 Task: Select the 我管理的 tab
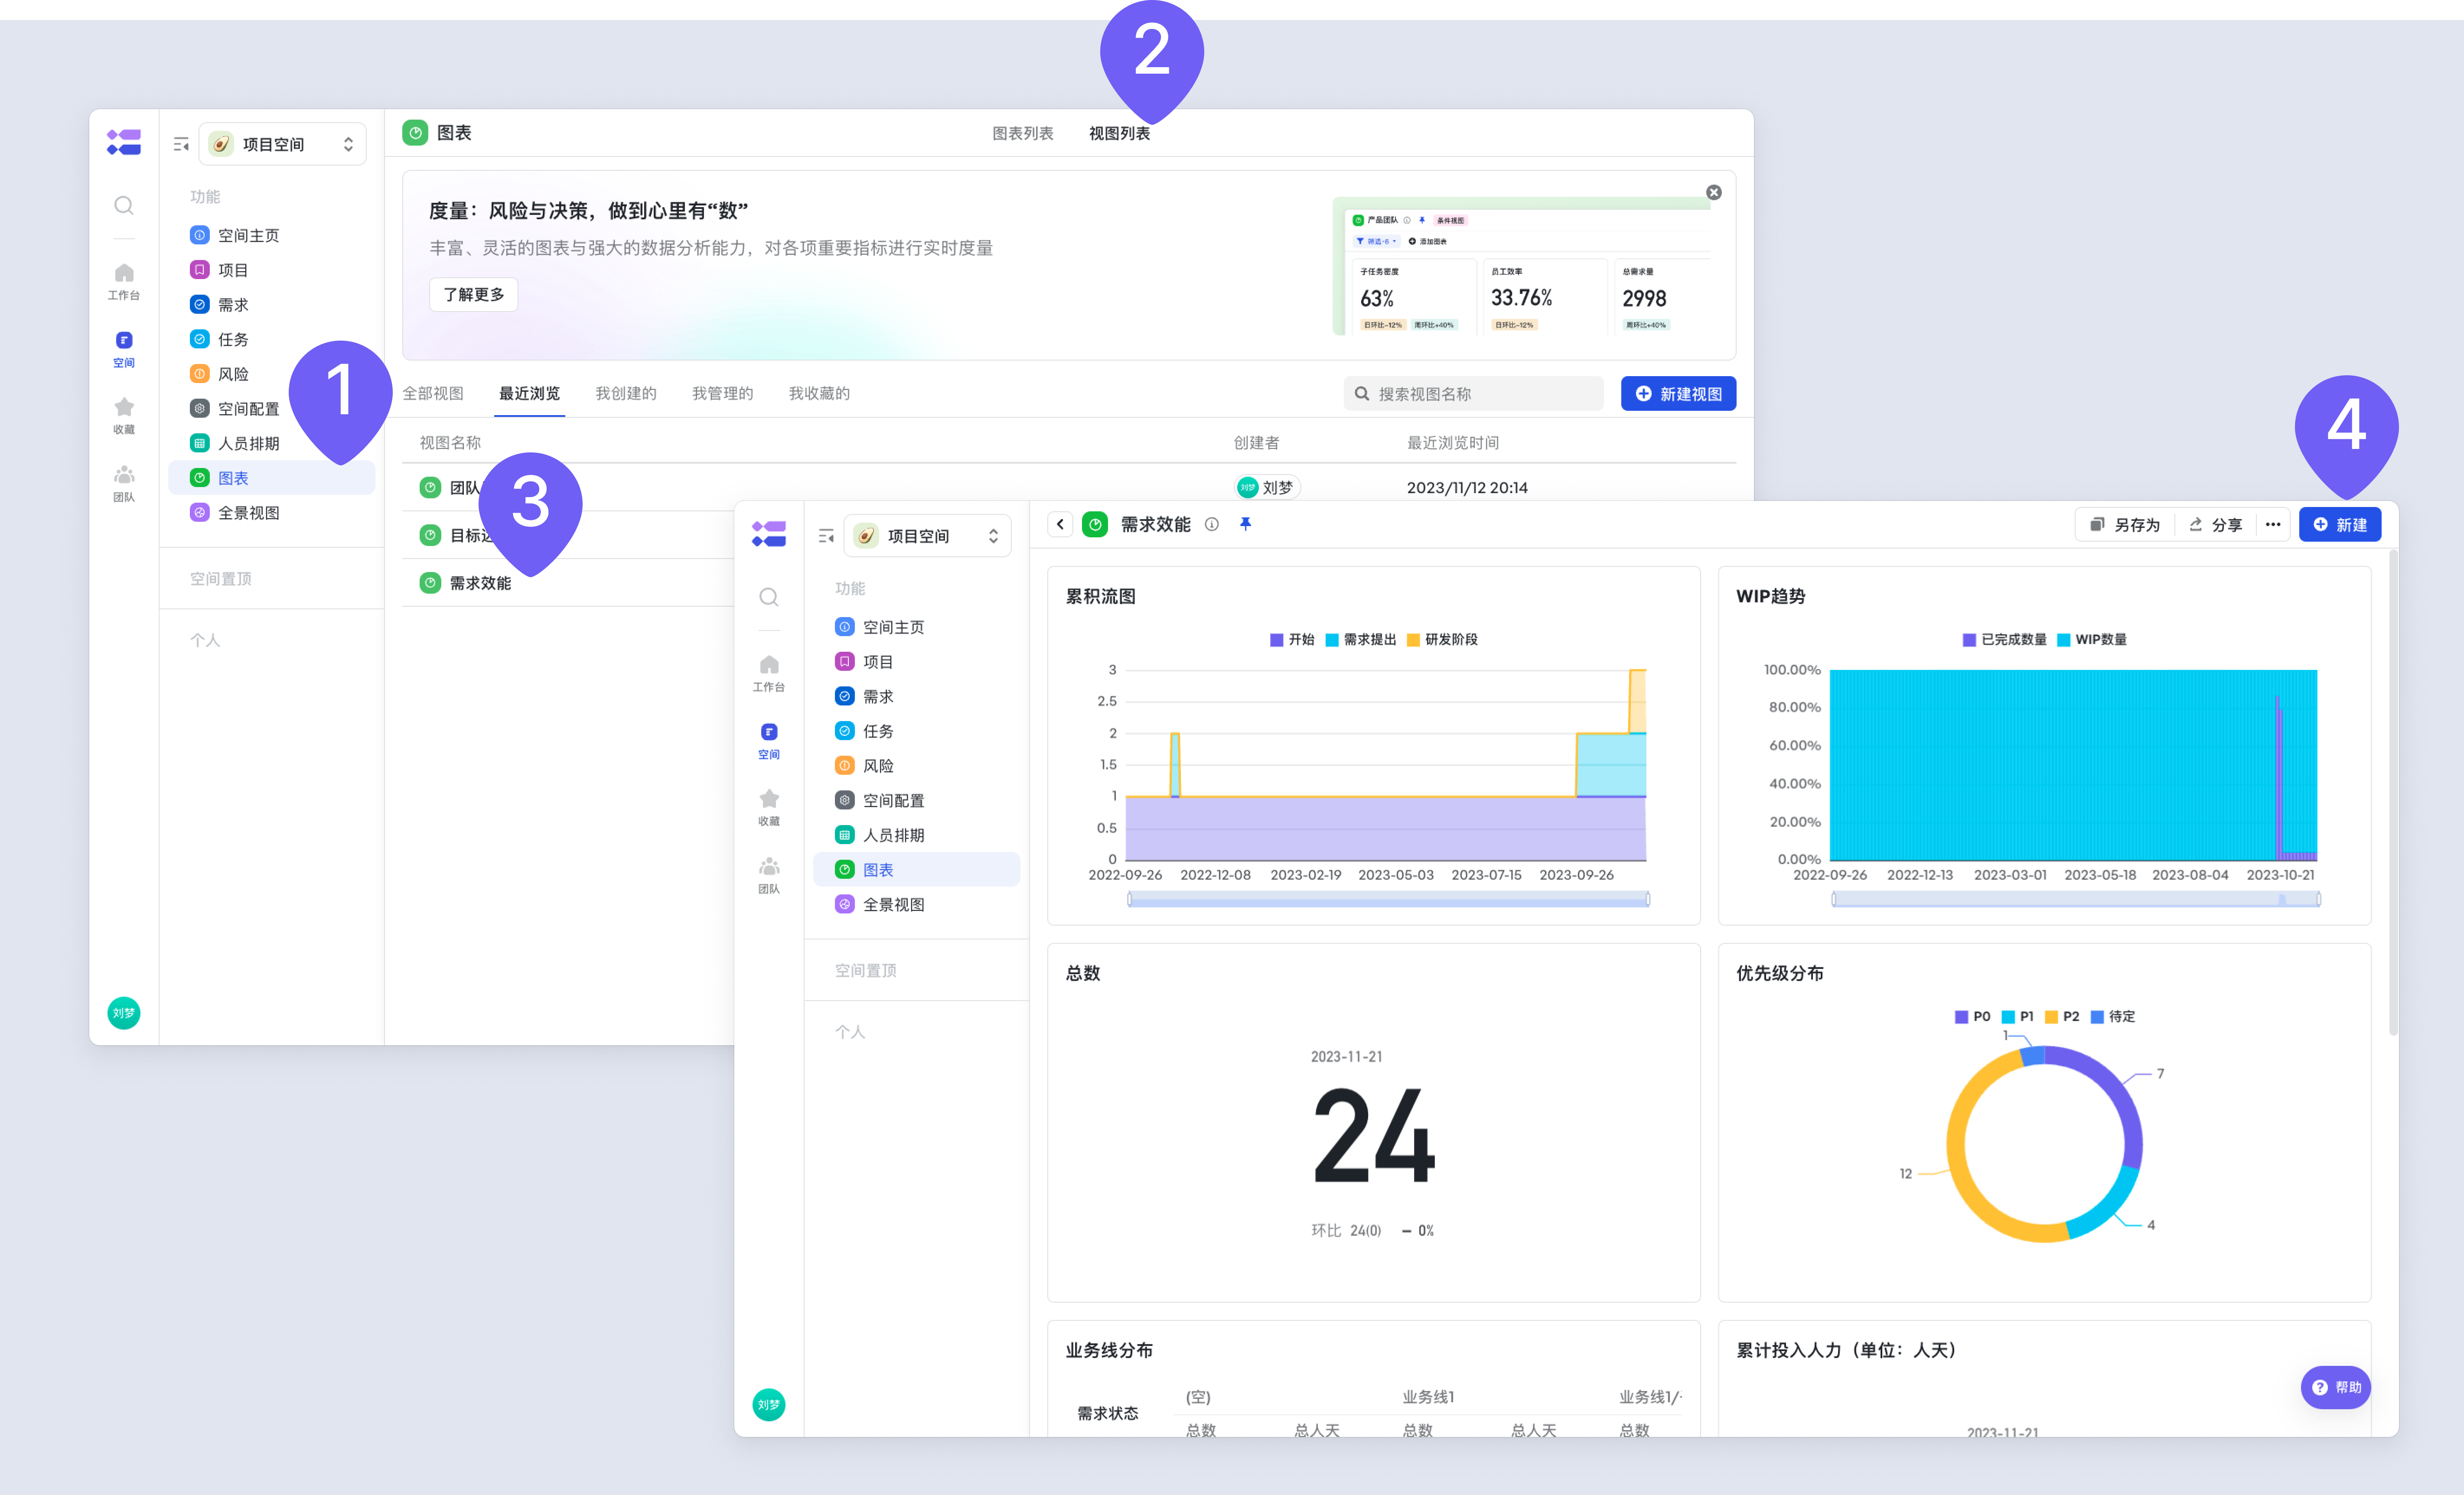[723, 394]
